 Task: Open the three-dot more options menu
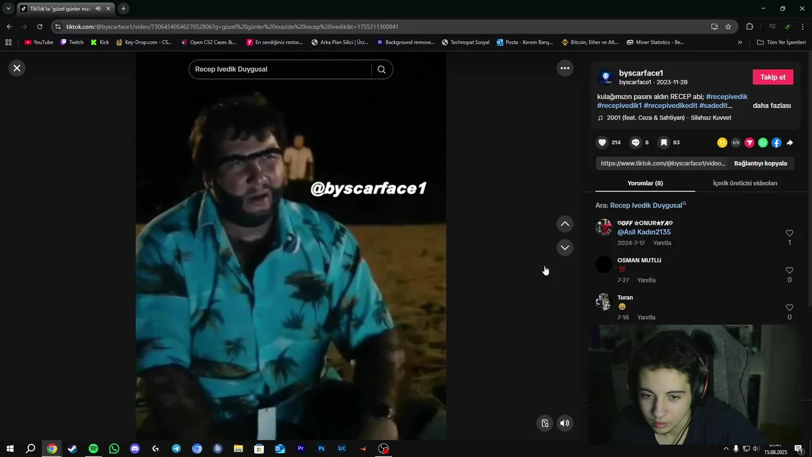tap(565, 68)
